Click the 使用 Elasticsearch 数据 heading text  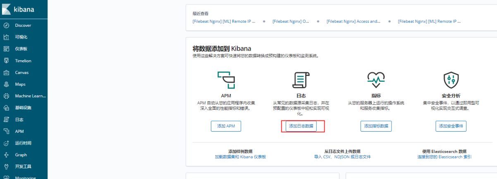point(444,151)
